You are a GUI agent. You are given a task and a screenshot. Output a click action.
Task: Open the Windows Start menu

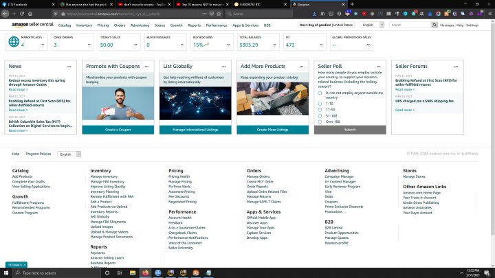[6, 273]
